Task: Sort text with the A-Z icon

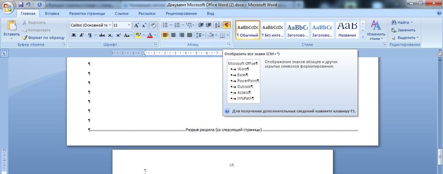Action: coord(217,25)
